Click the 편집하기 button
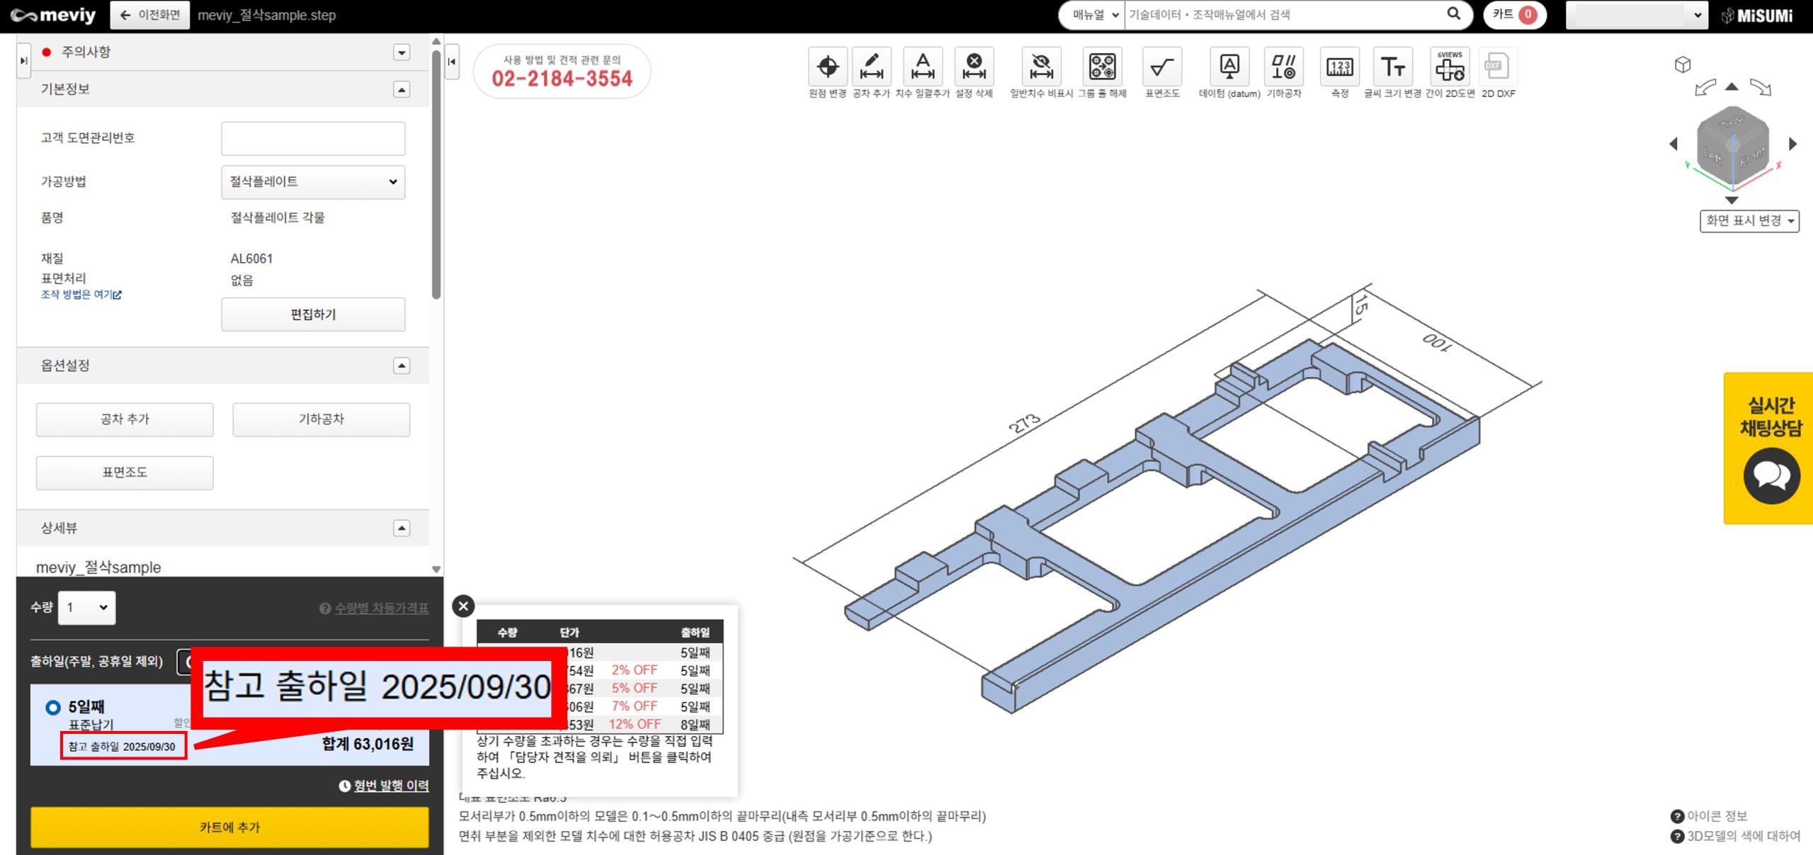This screenshot has width=1813, height=855. 313,315
